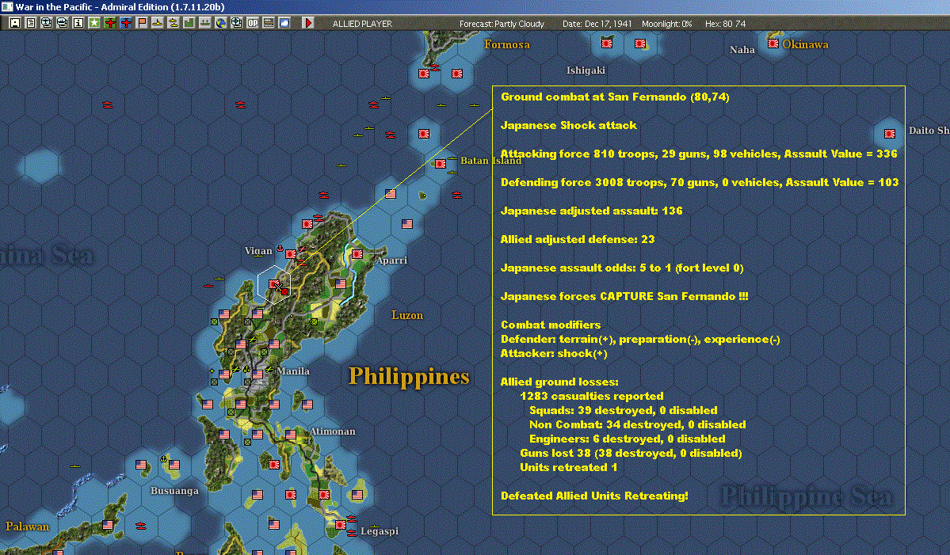Click the Atimonan map label
The height and width of the screenshot is (555, 950).
point(333,431)
